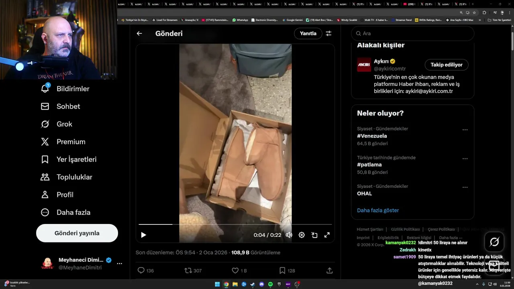The image size is (514, 289).
Task: Seek along the video progress bar
Action: pos(235,224)
